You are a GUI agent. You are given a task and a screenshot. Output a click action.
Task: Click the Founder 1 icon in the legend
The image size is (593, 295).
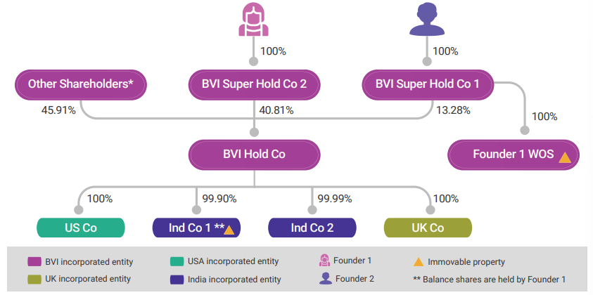click(x=325, y=261)
